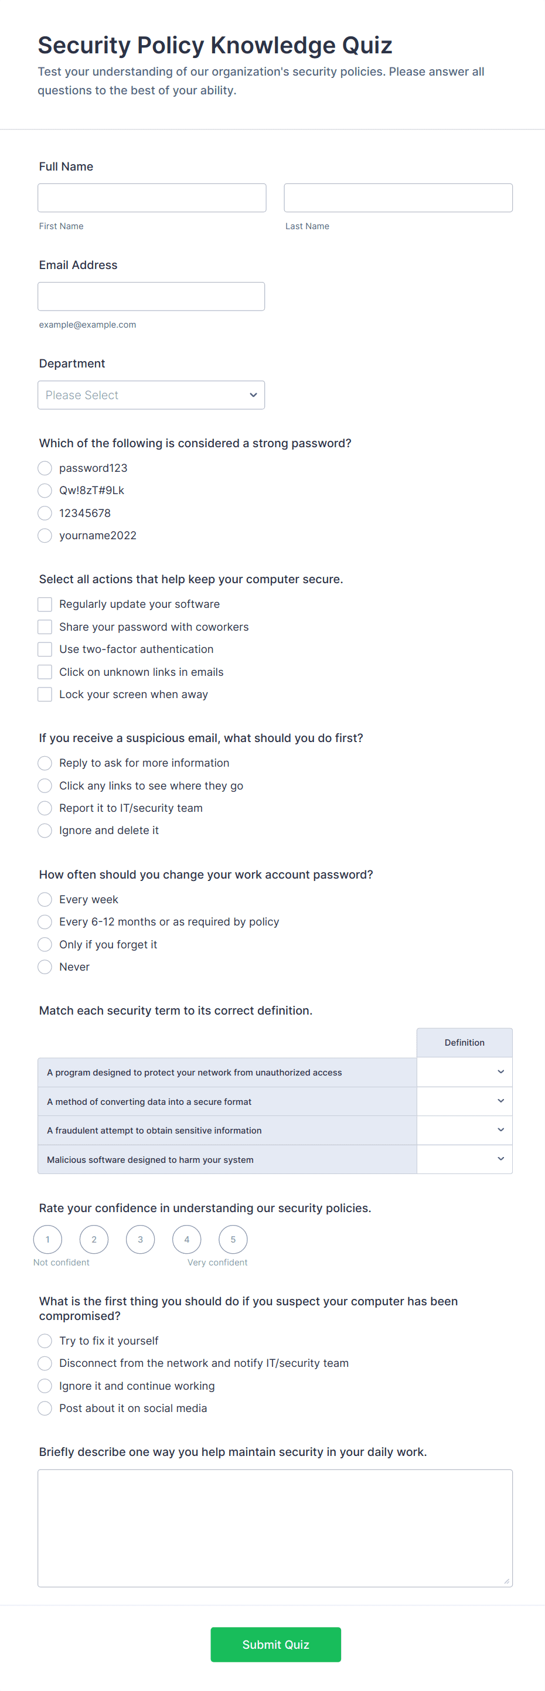Select the Qw!8zT#9Lk password option

45,491
